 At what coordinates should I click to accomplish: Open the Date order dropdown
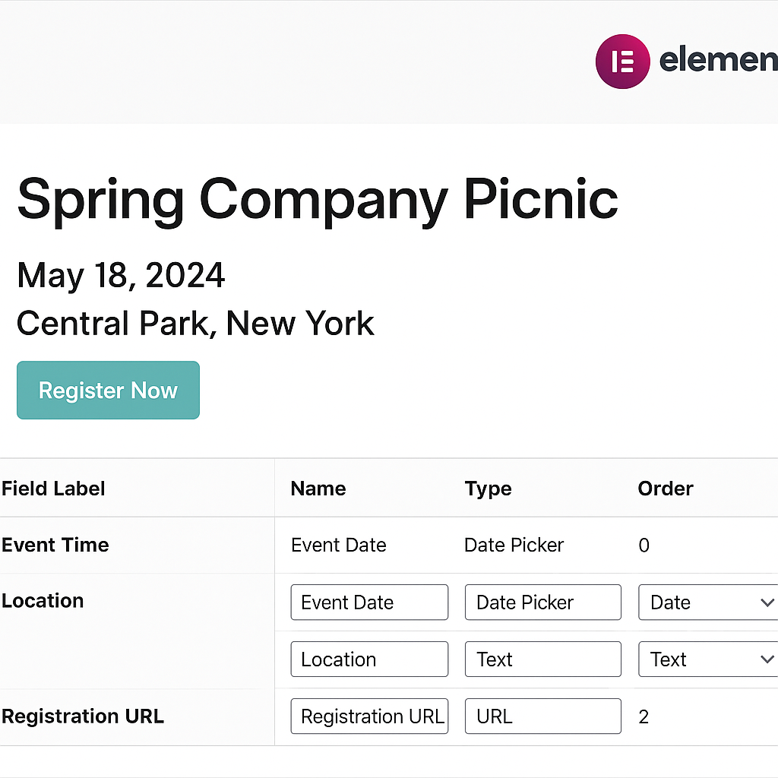point(710,602)
